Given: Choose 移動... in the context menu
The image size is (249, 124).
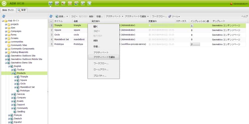Looking at the screenshot, I should tap(103, 47).
